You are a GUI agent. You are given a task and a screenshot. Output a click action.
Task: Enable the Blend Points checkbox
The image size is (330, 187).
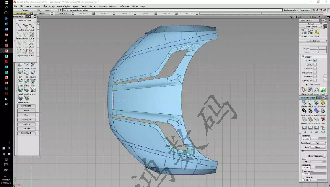pos(315,73)
